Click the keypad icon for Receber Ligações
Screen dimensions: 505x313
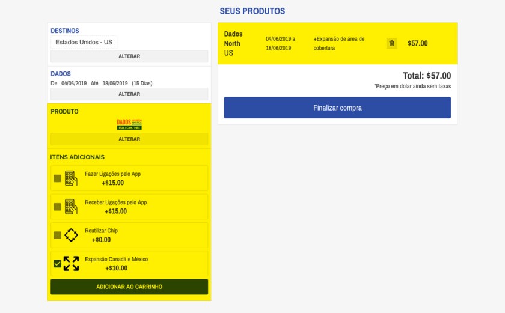[71, 207]
